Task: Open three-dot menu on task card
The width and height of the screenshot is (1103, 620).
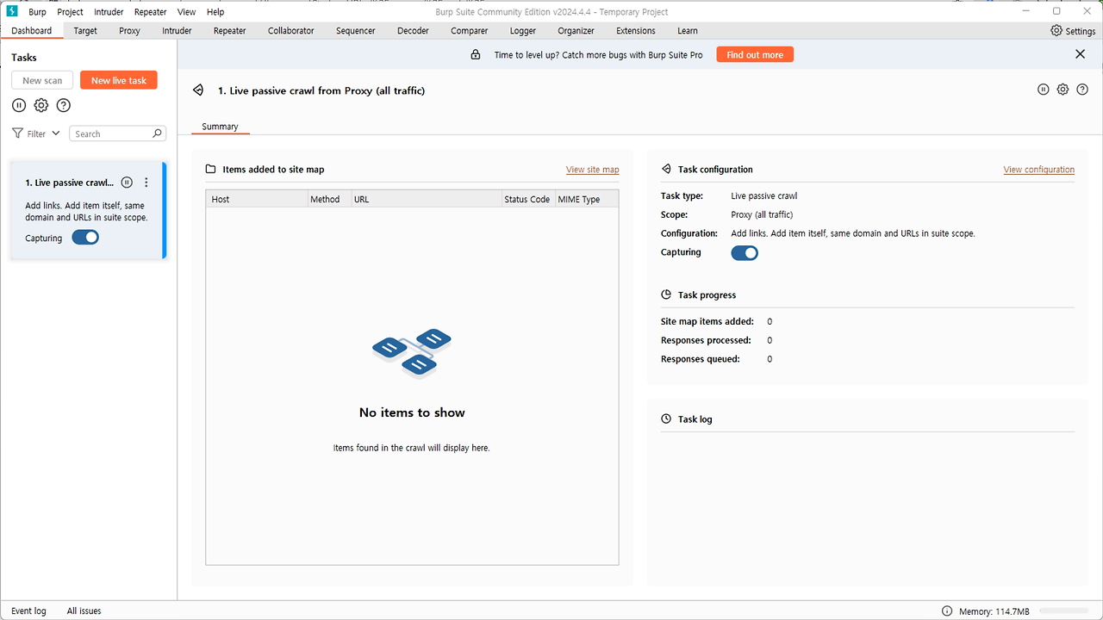Action: click(146, 183)
